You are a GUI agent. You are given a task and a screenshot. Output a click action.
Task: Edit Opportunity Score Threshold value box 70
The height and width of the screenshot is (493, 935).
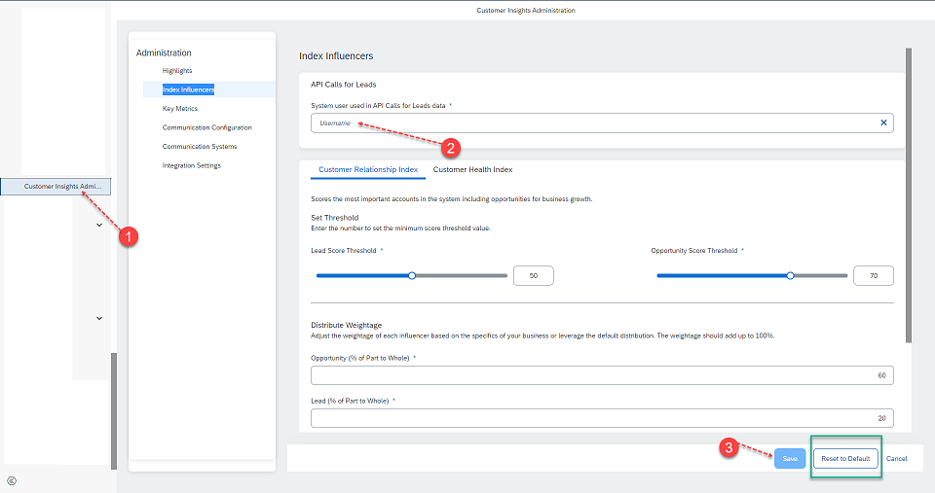tap(874, 276)
